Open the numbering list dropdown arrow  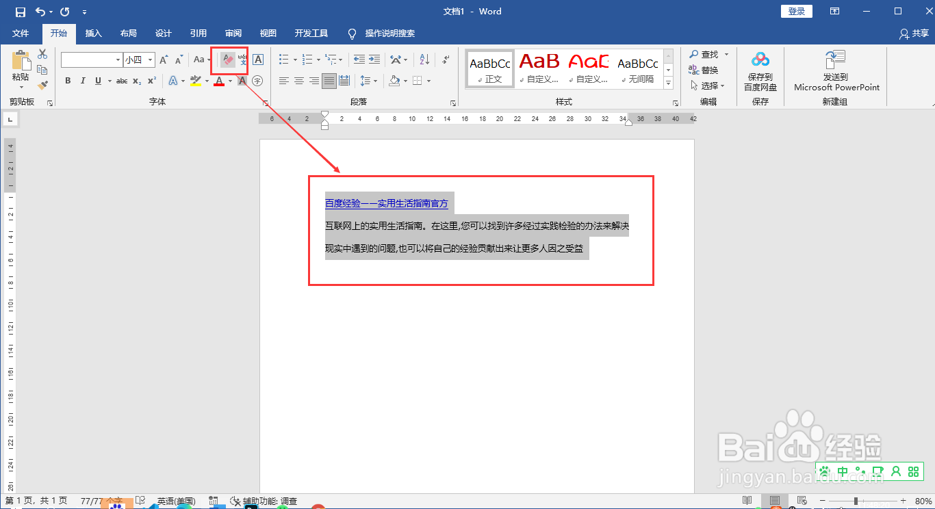click(319, 60)
